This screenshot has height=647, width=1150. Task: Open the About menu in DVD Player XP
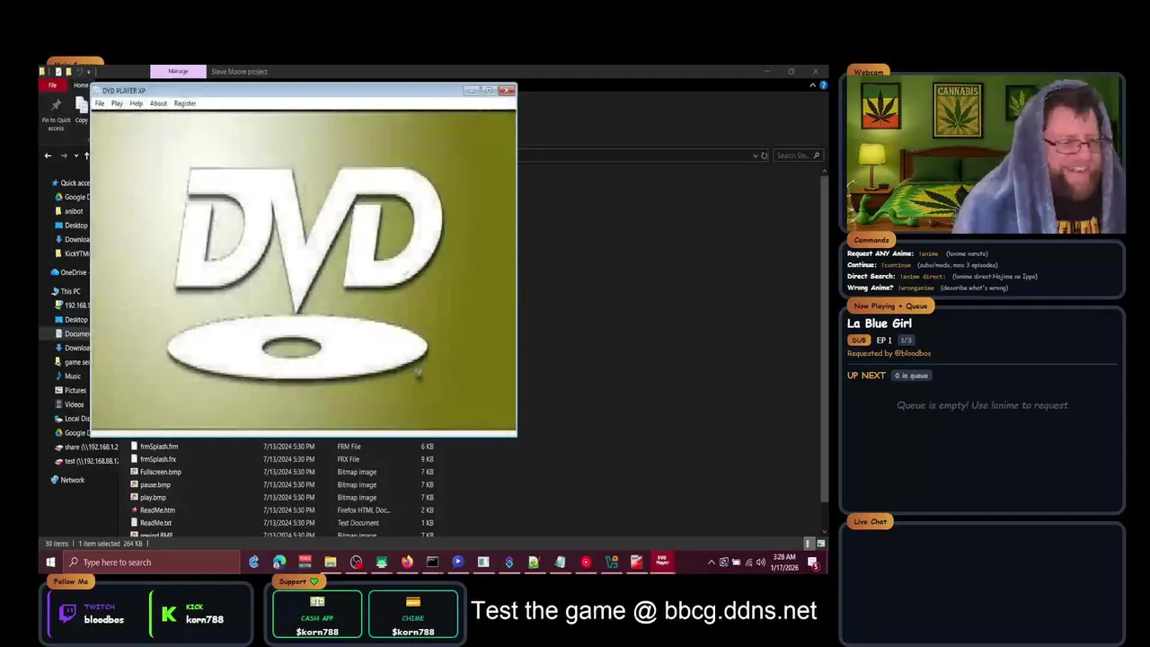pos(158,103)
